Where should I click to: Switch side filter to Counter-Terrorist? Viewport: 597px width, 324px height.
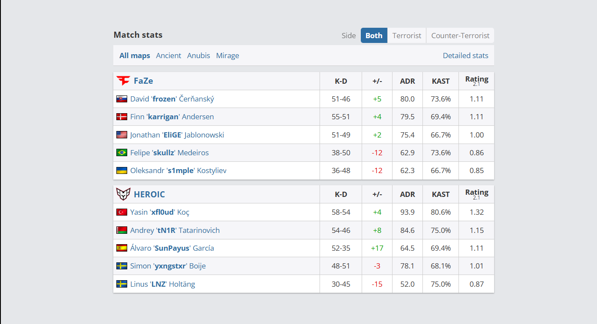[460, 36]
